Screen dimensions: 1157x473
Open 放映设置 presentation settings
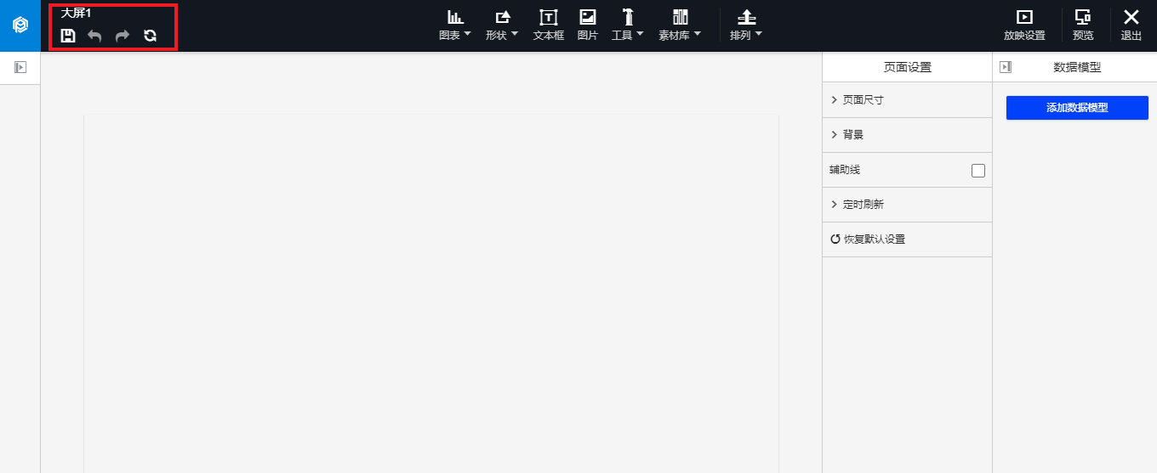(x=1024, y=25)
